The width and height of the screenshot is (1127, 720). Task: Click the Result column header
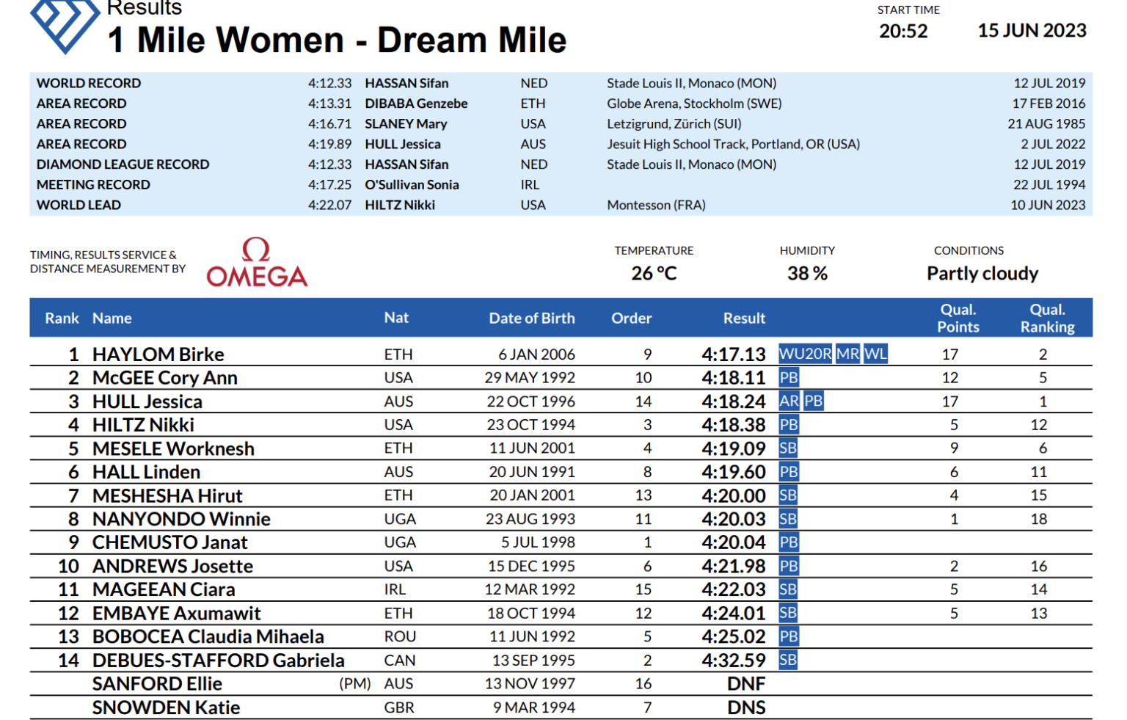click(x=744, y=318)
